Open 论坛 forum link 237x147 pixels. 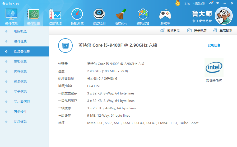coord(187,3)
